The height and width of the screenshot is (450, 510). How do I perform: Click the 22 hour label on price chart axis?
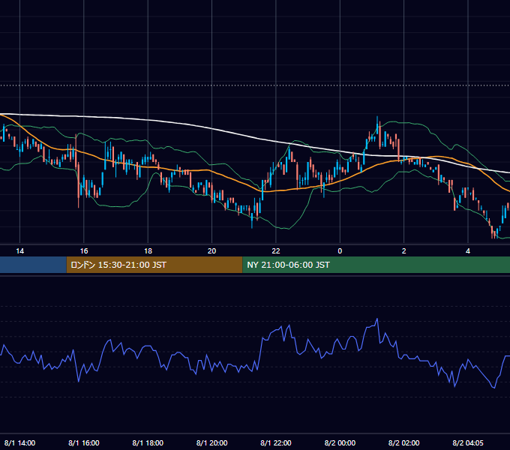(x=276, y=251)
